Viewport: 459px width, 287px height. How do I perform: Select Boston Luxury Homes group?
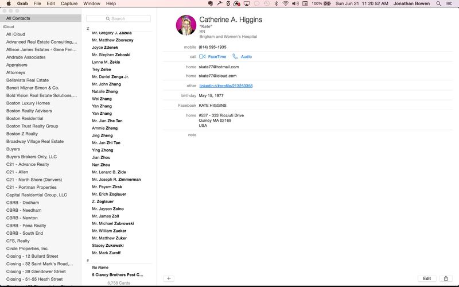(x=28, y=103)
